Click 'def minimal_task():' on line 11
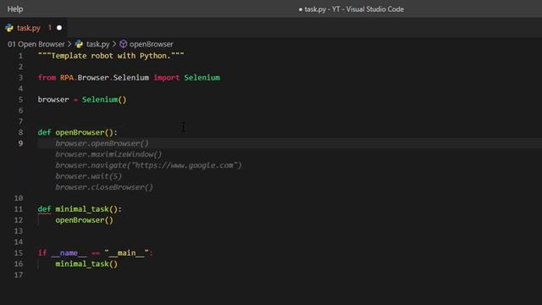542x305 pixels. coord(80,209)
